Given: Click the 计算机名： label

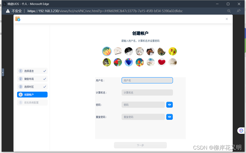Looking at the screenshot, I should (x=101, y=93).
